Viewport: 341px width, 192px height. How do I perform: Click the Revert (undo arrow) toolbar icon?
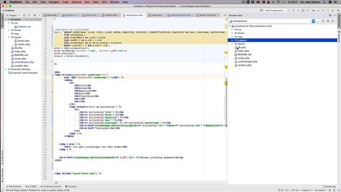(332, 11)
